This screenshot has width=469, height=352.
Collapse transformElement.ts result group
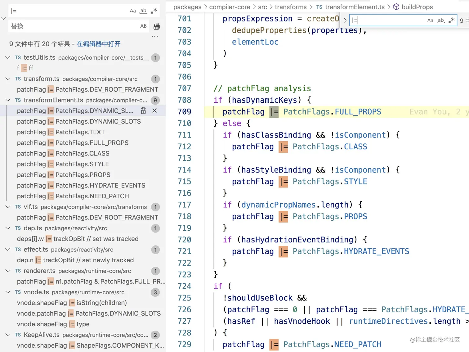tap(8, 100)
